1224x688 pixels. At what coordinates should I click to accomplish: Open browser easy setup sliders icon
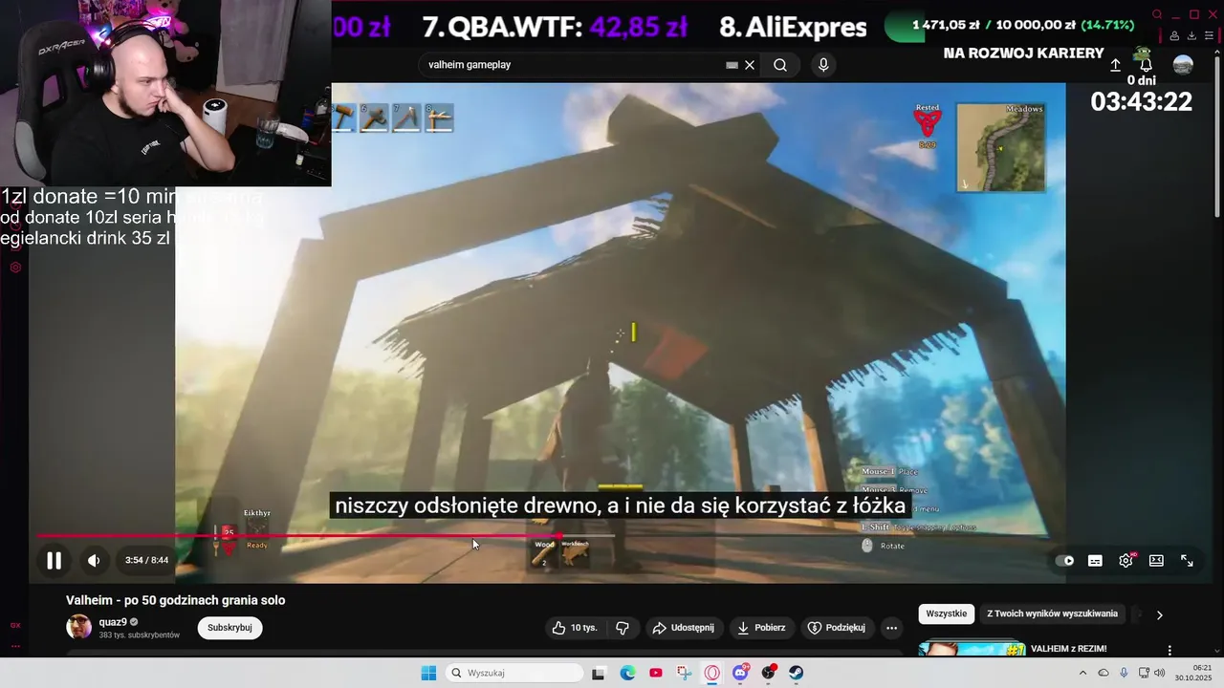pyautogui.click(x=1207, y=36)
